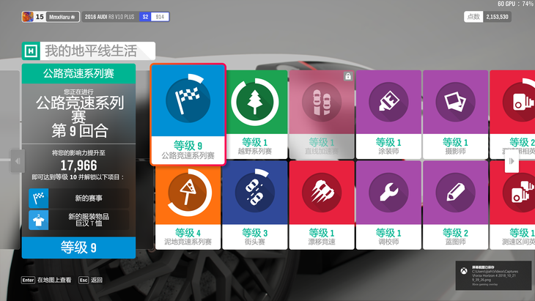Open the 蓝图师 pencil icon tile
Viewport: 535px width, 301px height.
(x=455, y=205)
